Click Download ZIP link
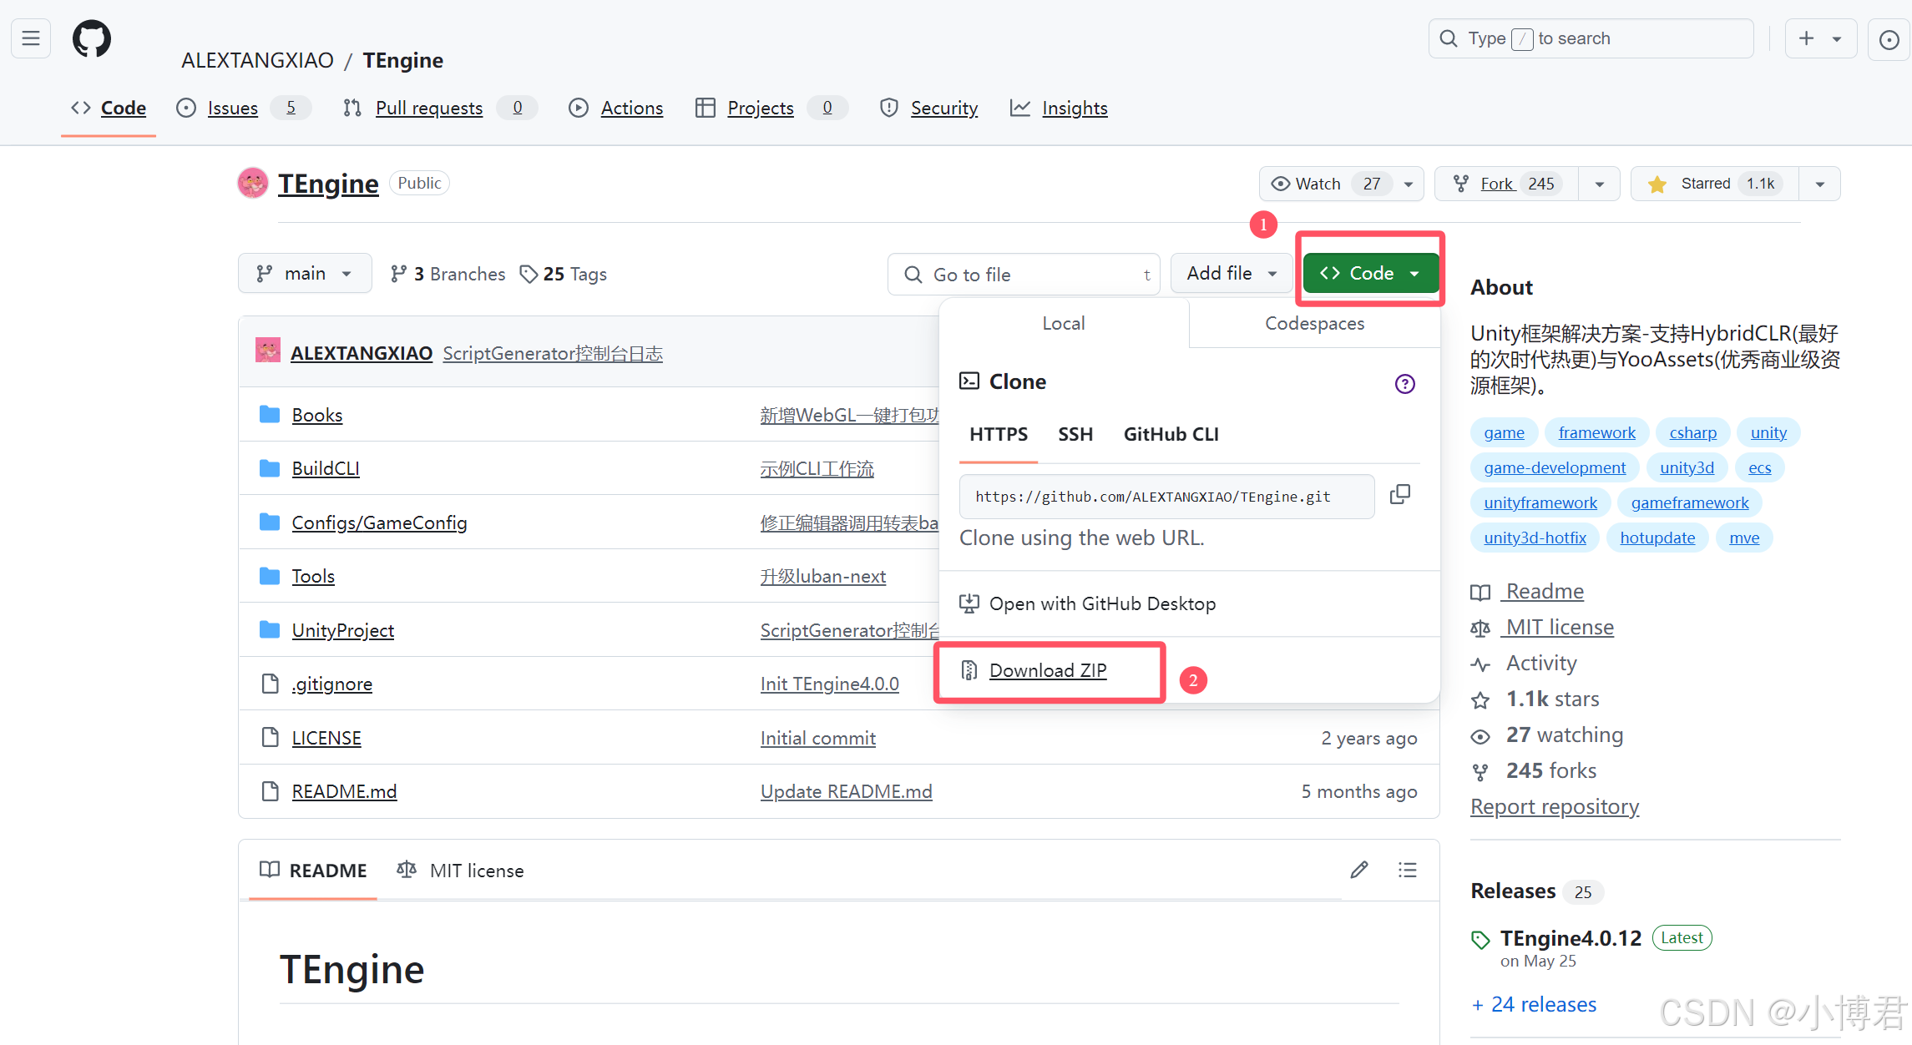 pos(1048,670)
